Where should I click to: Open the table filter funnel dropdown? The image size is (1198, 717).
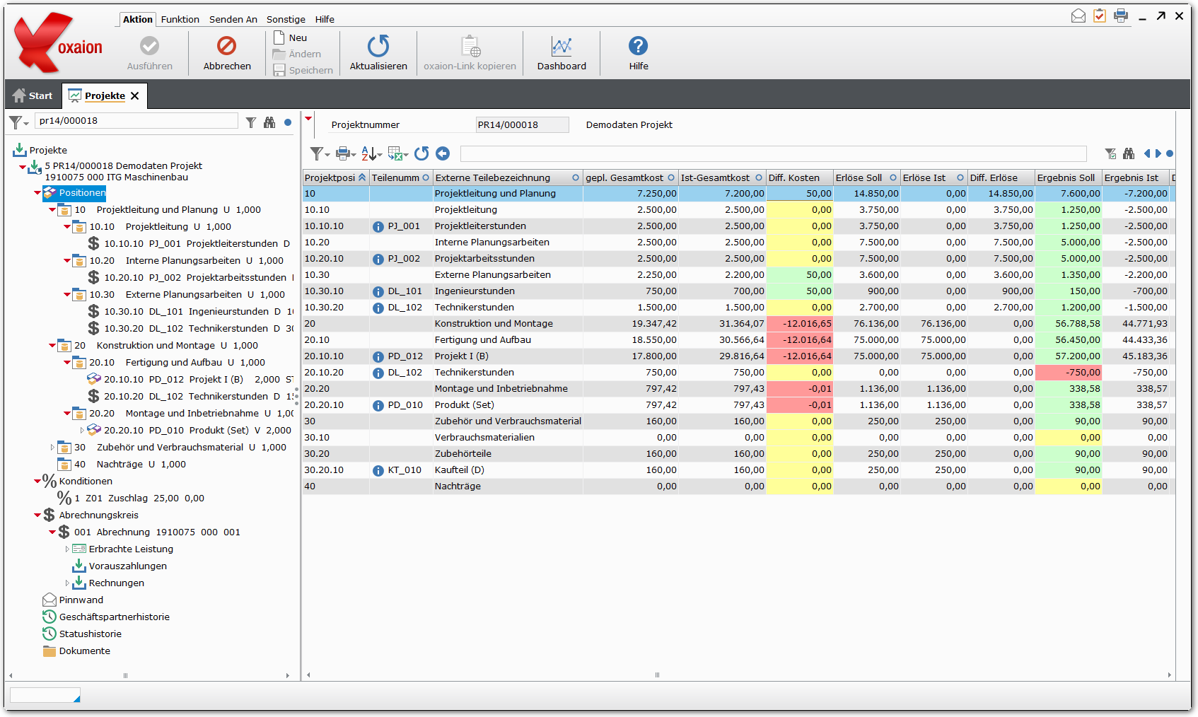320,153
